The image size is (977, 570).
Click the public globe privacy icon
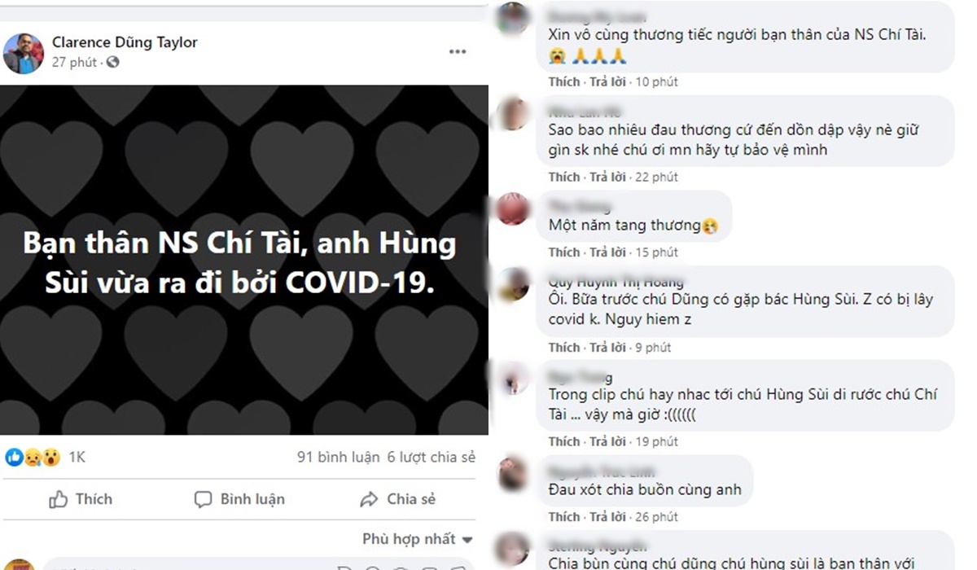(112, 62)
